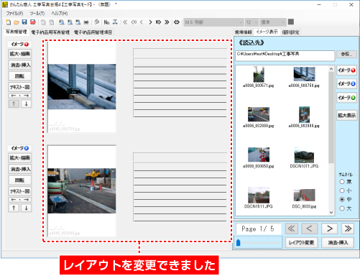
Task: Switch to the イメージ表示 tab
Action: (267, 32)
